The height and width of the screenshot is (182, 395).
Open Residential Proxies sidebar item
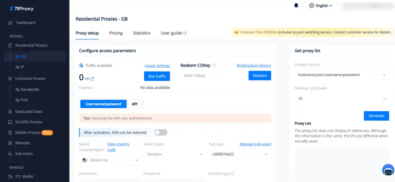click(31, 45)
